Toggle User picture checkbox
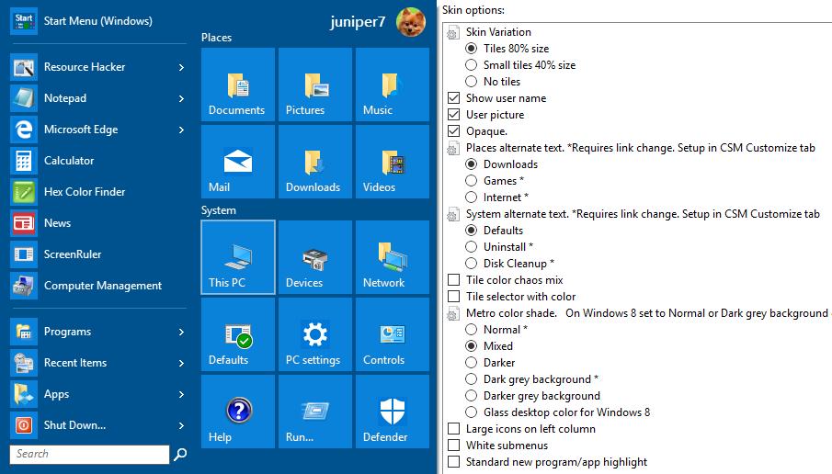Screen dimensions: 832x474 click(453, 115)
